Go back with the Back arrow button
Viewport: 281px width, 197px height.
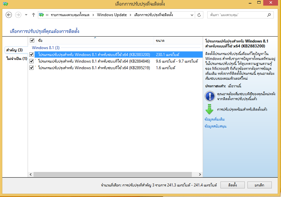pyautogui.click(x=9, y=15)
